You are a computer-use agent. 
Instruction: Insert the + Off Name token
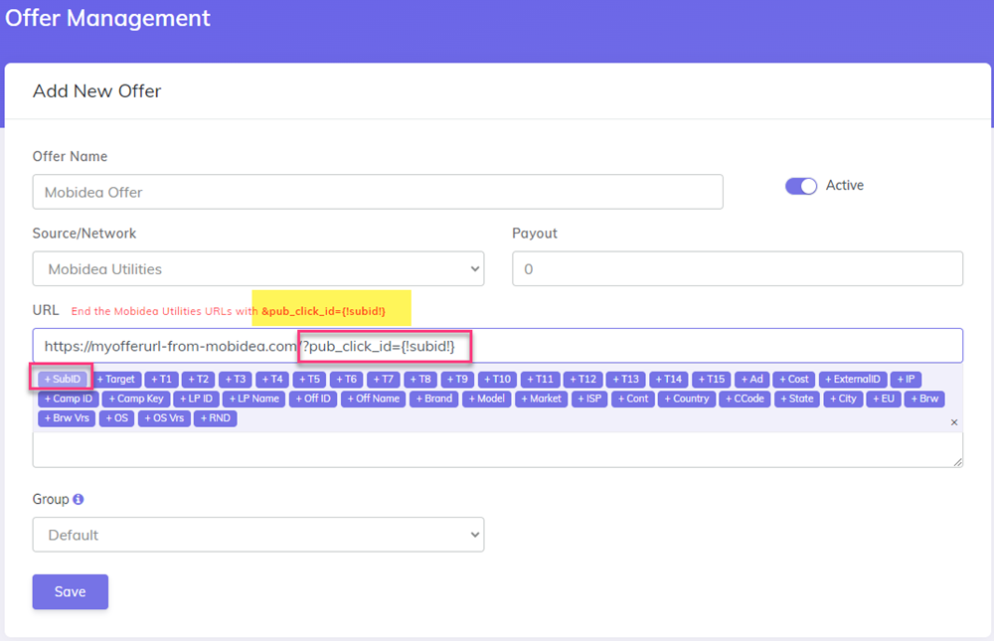pyautogui.click(x=374, y=399)
